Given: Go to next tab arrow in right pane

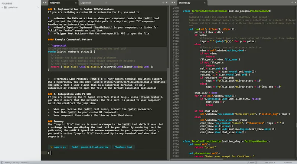Looking at the screenshot, I should click(x=174, y=3).
